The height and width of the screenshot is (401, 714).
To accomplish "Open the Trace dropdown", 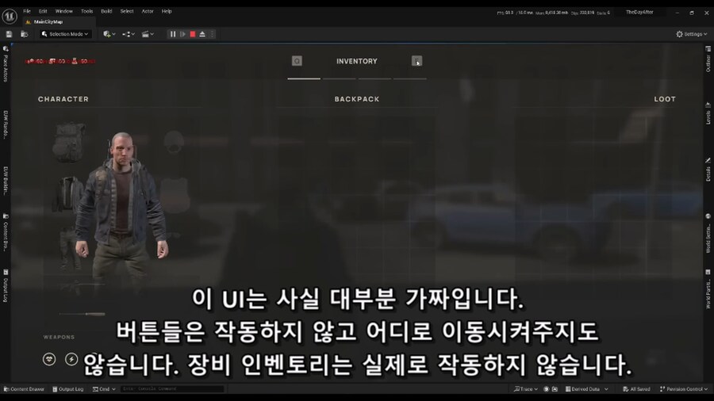I will [x=525, y=389].
